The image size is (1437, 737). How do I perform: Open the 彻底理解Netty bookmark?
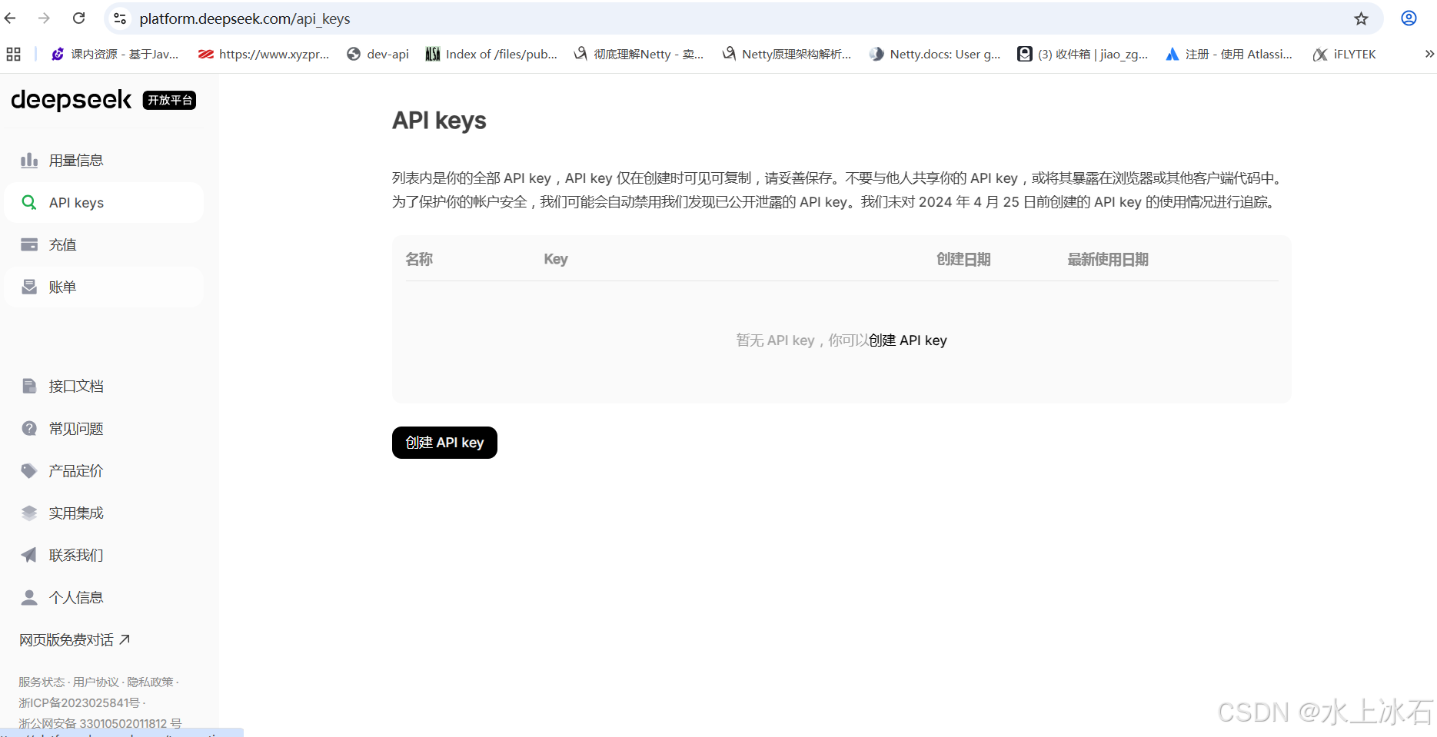click(x=638, y=54)
